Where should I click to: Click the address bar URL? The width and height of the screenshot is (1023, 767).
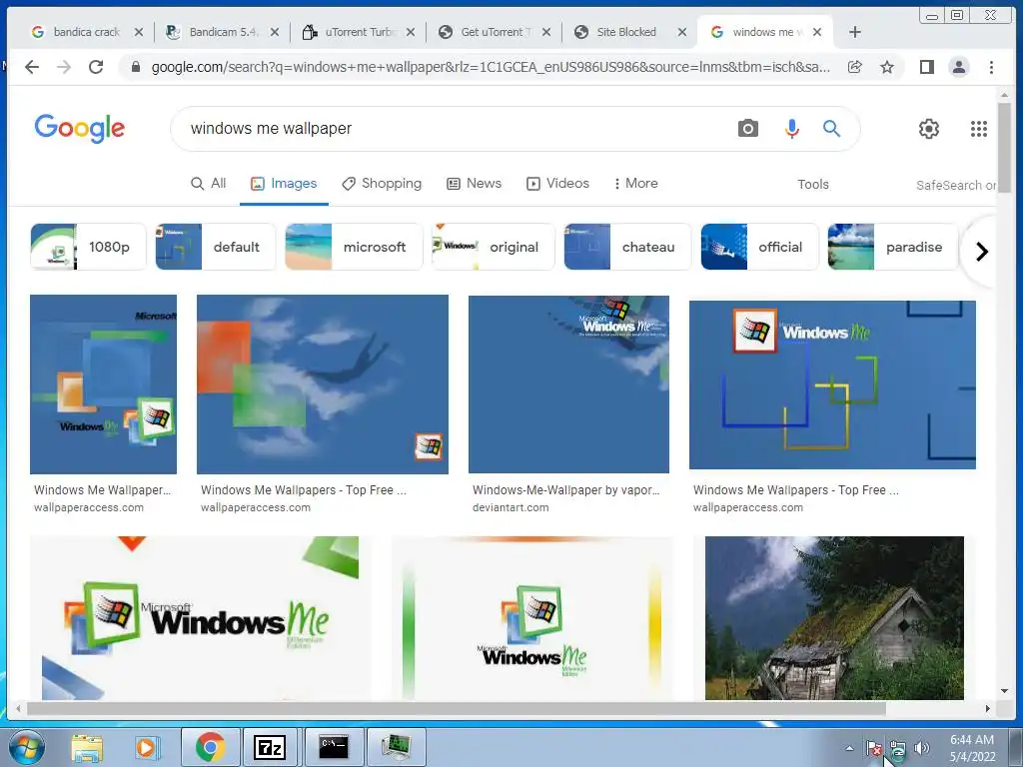pyautogui.click(x=491, y=67)
